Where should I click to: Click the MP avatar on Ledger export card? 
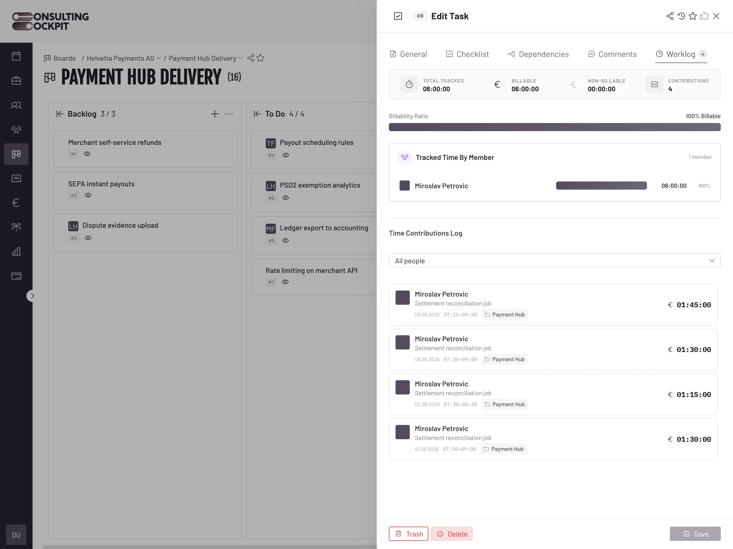click(271, 229)
